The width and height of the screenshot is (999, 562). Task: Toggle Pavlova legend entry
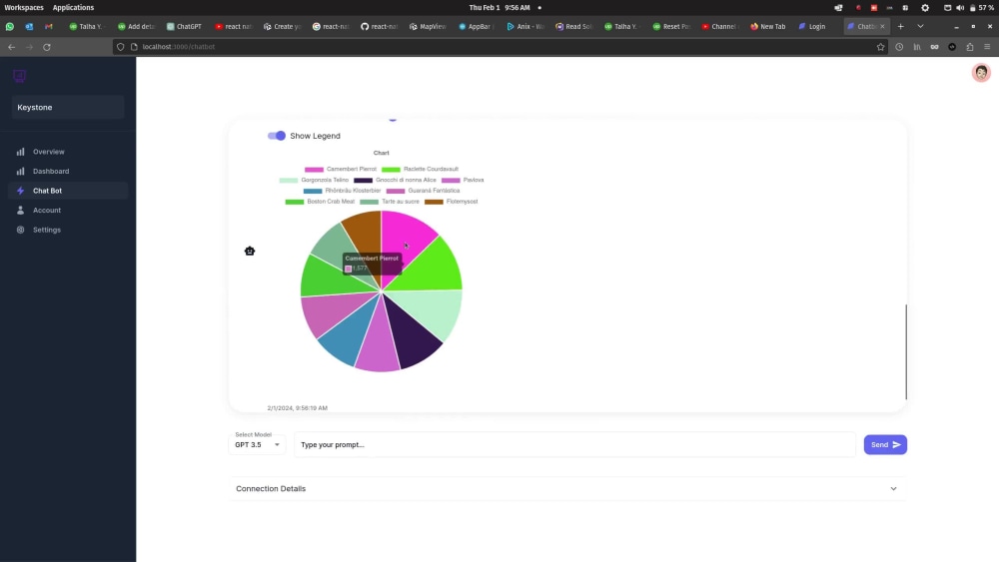click(x=463, y=180)
